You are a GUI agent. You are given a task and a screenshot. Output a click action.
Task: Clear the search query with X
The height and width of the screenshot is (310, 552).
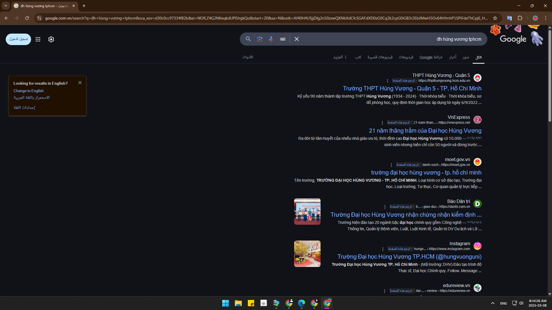pyautogui.click(x=297, y=39)
